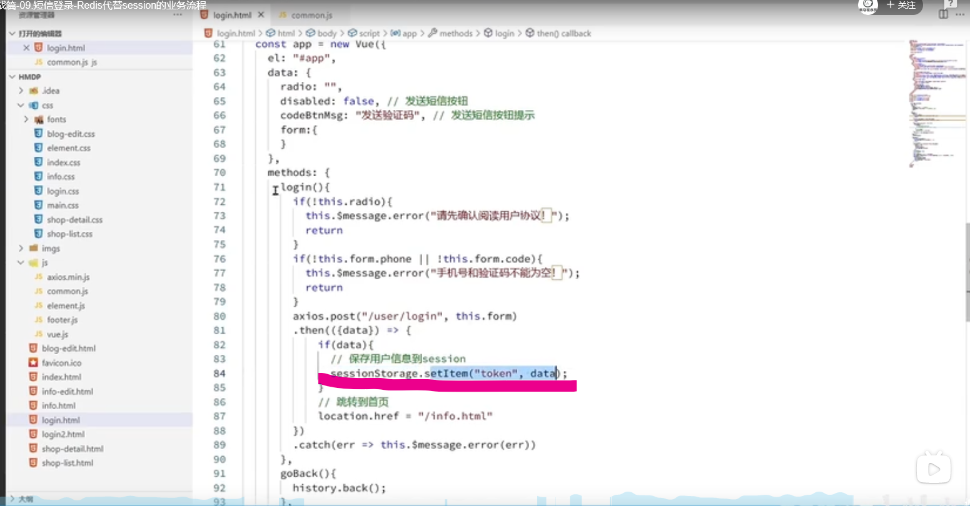
Task: Click "codeBtnMsg" property on line 66
Action: (x=311, y=116)
